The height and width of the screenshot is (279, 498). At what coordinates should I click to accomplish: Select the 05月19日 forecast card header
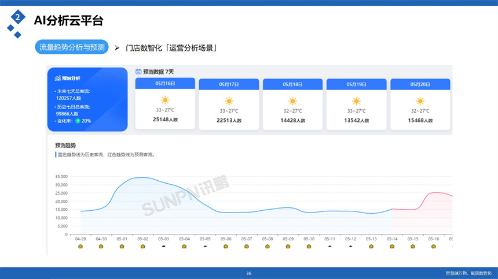(356, 84)
